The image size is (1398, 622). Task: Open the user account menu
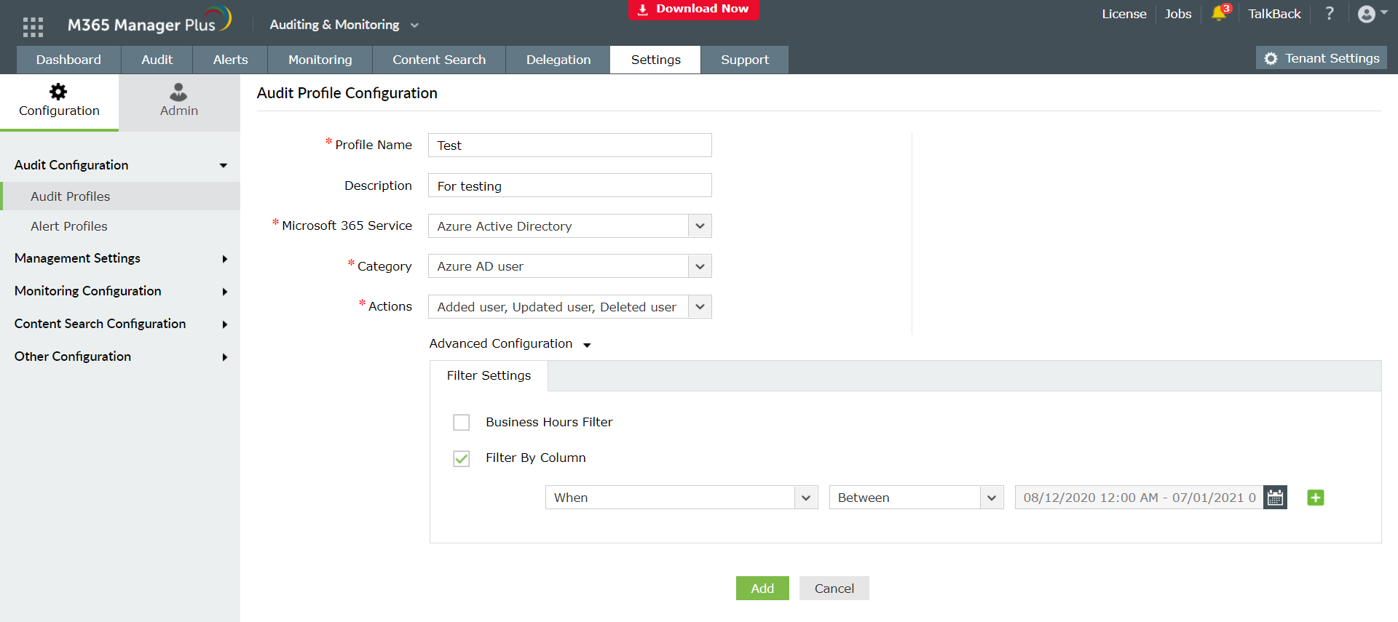1373,14
